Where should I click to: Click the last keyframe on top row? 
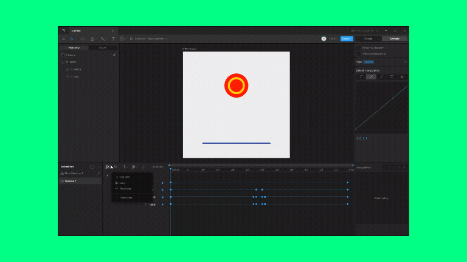click(x=348, y=183)
